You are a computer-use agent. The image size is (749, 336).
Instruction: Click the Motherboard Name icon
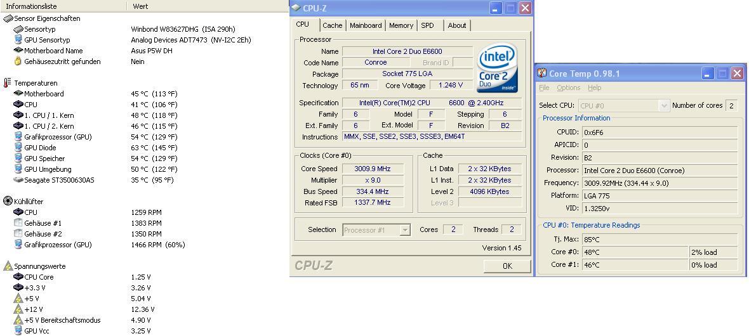click(18, 50)
